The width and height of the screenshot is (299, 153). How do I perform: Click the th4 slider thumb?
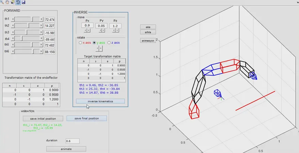(x=21, y=39)
